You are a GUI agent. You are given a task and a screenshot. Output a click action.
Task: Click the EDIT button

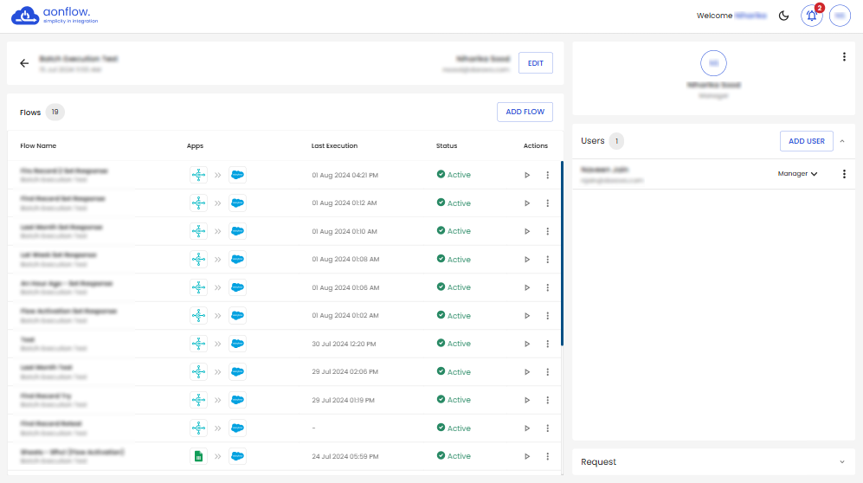click(535, 63)
